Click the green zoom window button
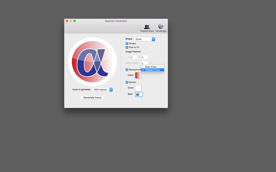Viewport: 276px width, 172px height. 75,21
